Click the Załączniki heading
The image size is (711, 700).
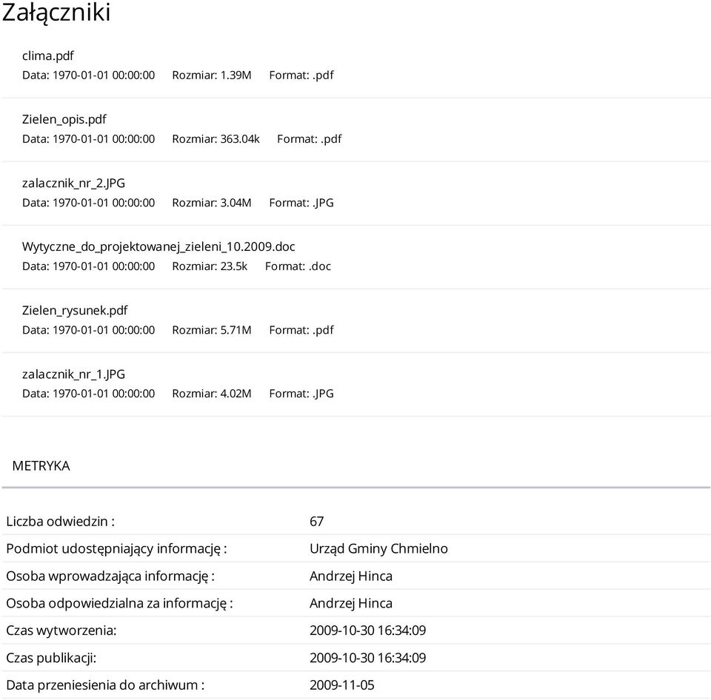point(56,13)
